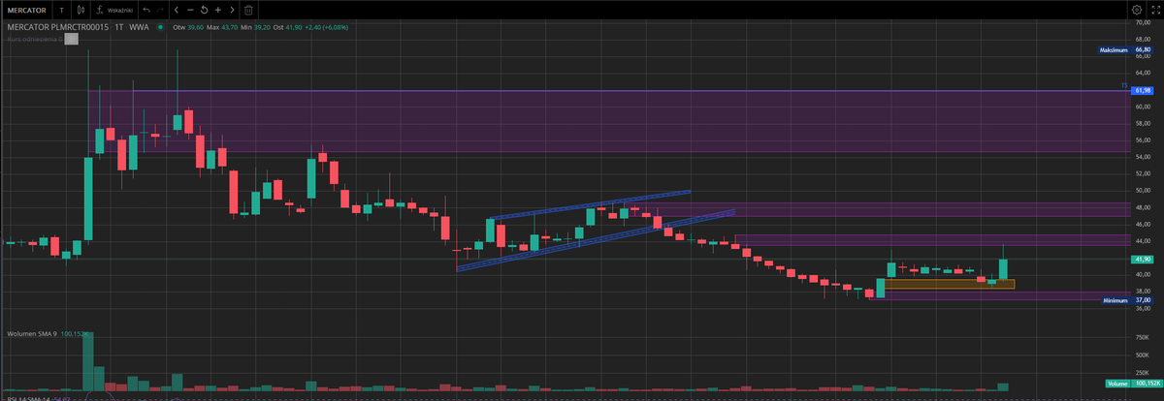Redo the last chart action

click(159, 10)
